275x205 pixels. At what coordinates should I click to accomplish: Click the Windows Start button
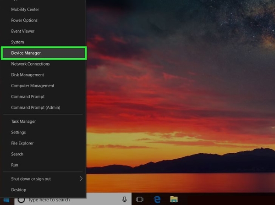tap(6, 200)
